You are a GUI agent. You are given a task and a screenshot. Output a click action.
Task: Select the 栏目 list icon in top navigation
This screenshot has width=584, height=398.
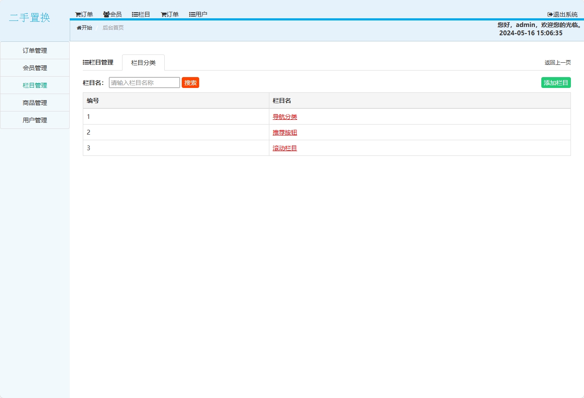click(x=135, y=14)
